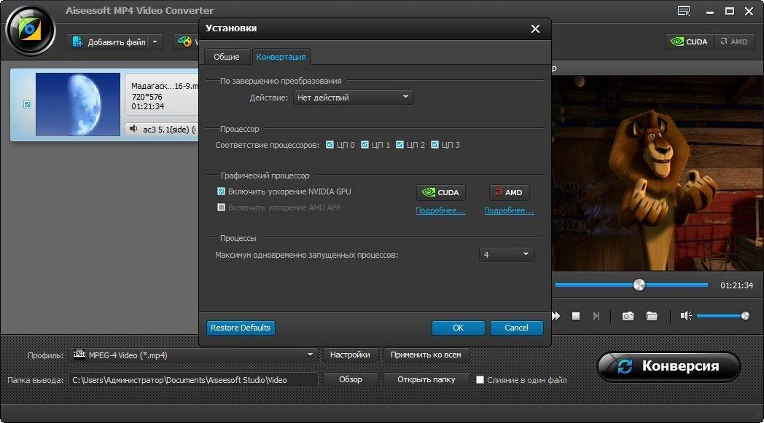Mute audio with the speaker icon

click(686, 317)
